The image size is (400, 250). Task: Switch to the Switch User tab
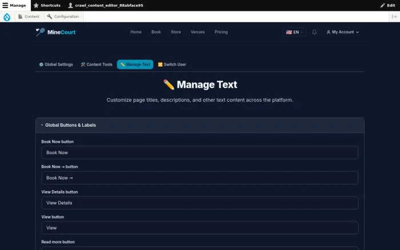coord(172,64)
